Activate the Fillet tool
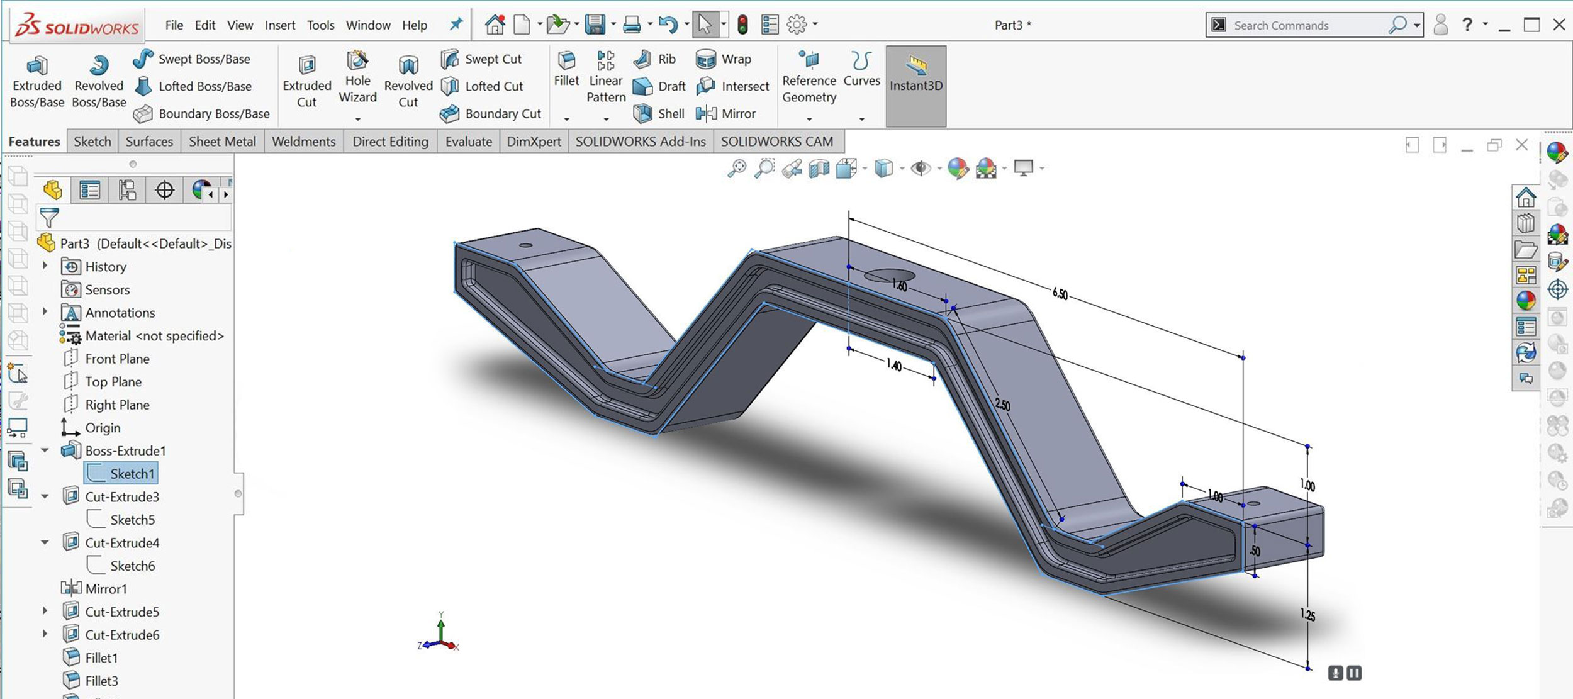The image size is (1573, 699). (566, 69)
